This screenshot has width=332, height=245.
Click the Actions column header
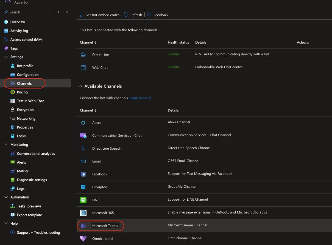point(303,42)
